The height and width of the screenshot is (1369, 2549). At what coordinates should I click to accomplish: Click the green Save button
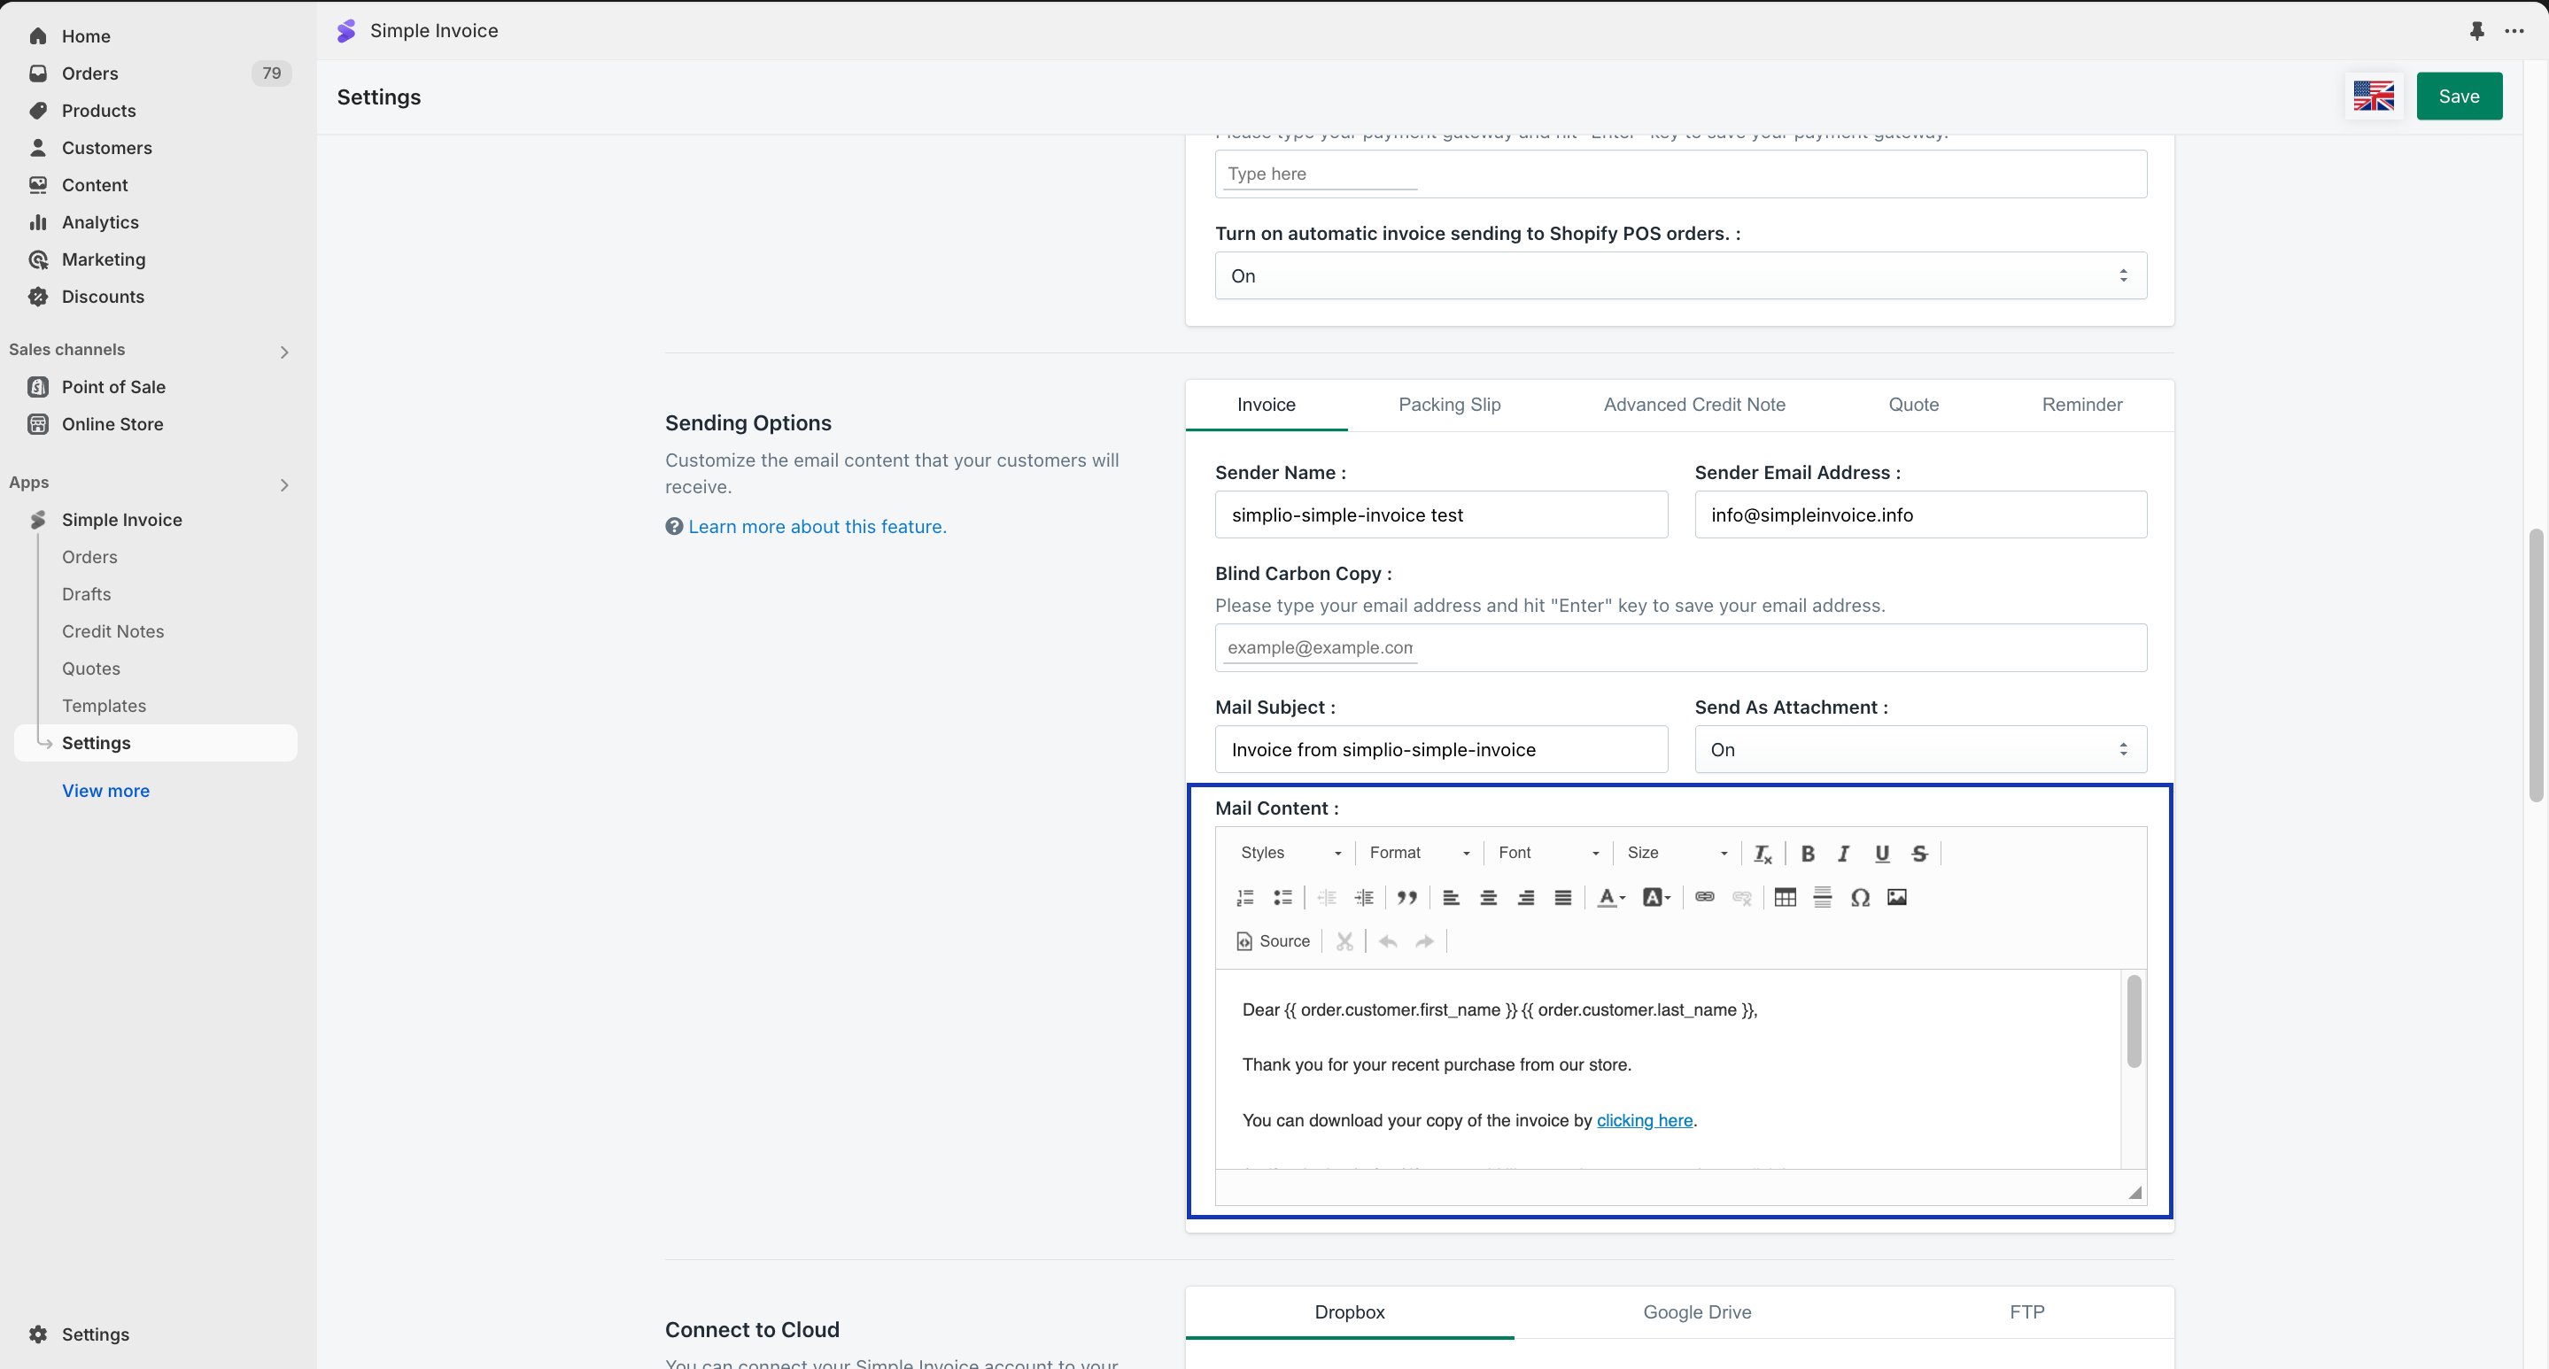click(2458, 96)
